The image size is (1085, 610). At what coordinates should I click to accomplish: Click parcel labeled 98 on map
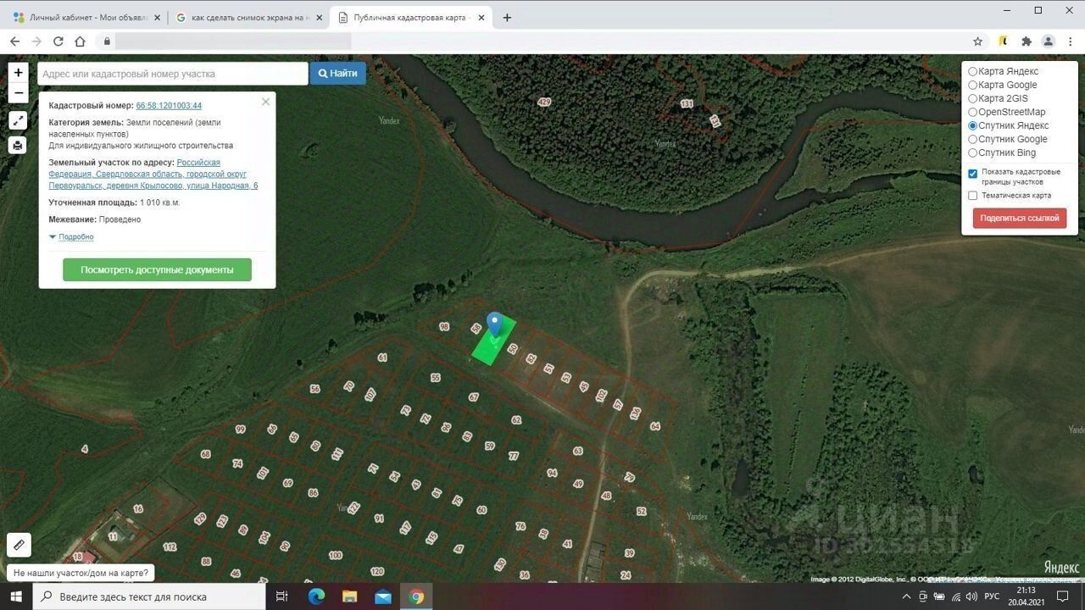point(444,326)
